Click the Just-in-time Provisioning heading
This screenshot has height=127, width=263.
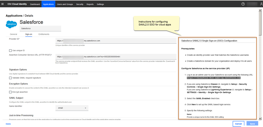tap(21, 115)
